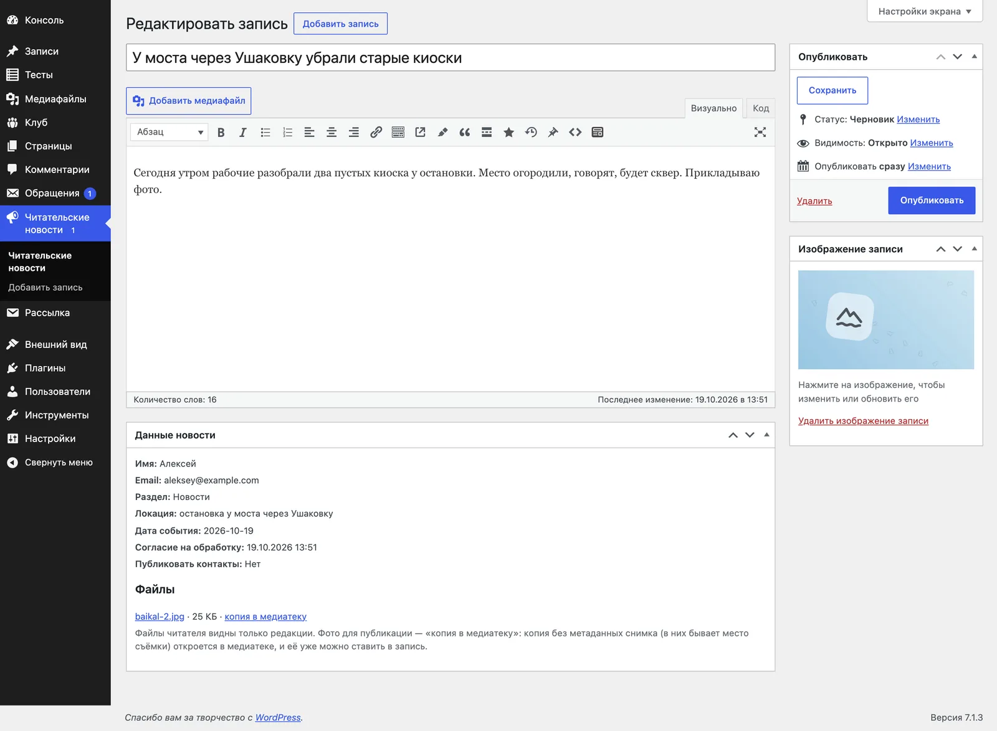Expand Настройки экрана options

point(925,11)
